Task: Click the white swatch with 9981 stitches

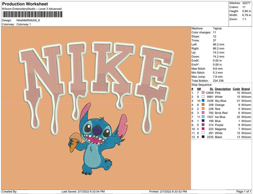Action: pos(203,96)
